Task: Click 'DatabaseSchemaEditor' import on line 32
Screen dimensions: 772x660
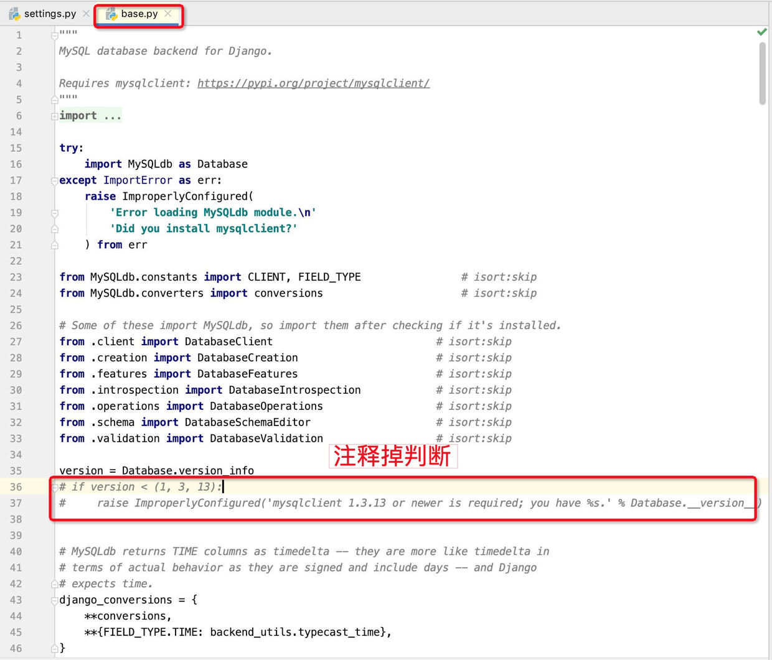Action: click(247, 423)
